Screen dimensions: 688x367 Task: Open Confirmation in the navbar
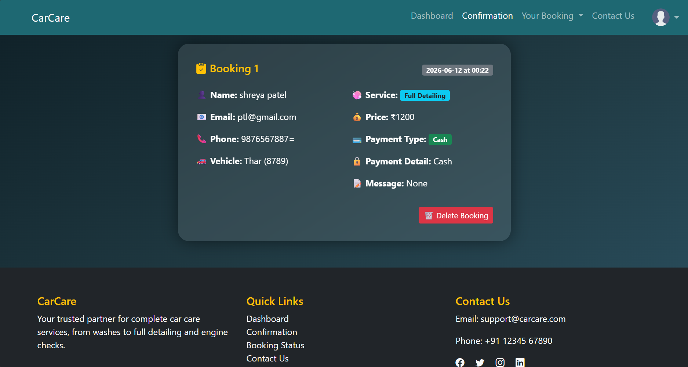487,16
